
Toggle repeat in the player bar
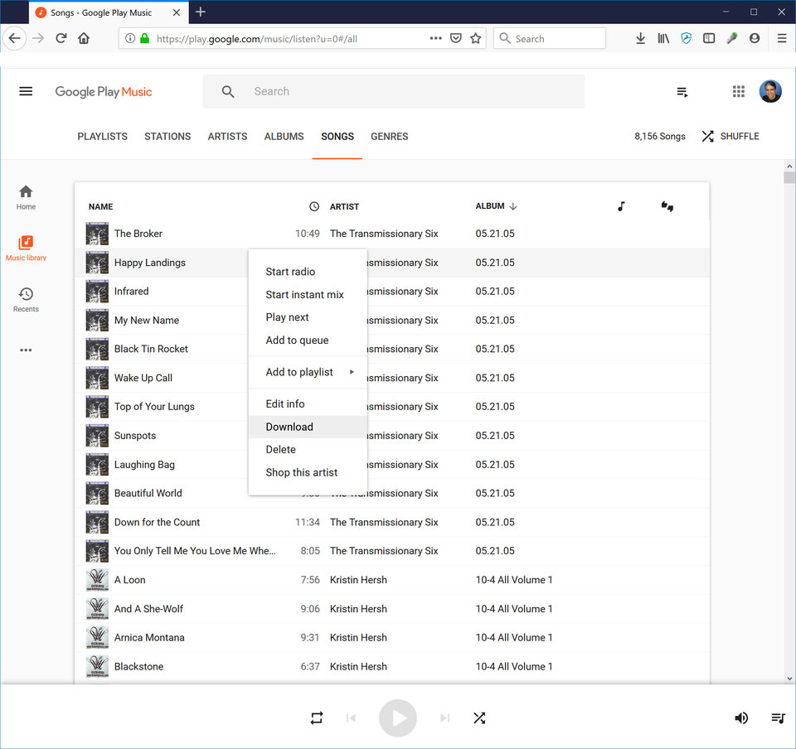coord(317,718)
